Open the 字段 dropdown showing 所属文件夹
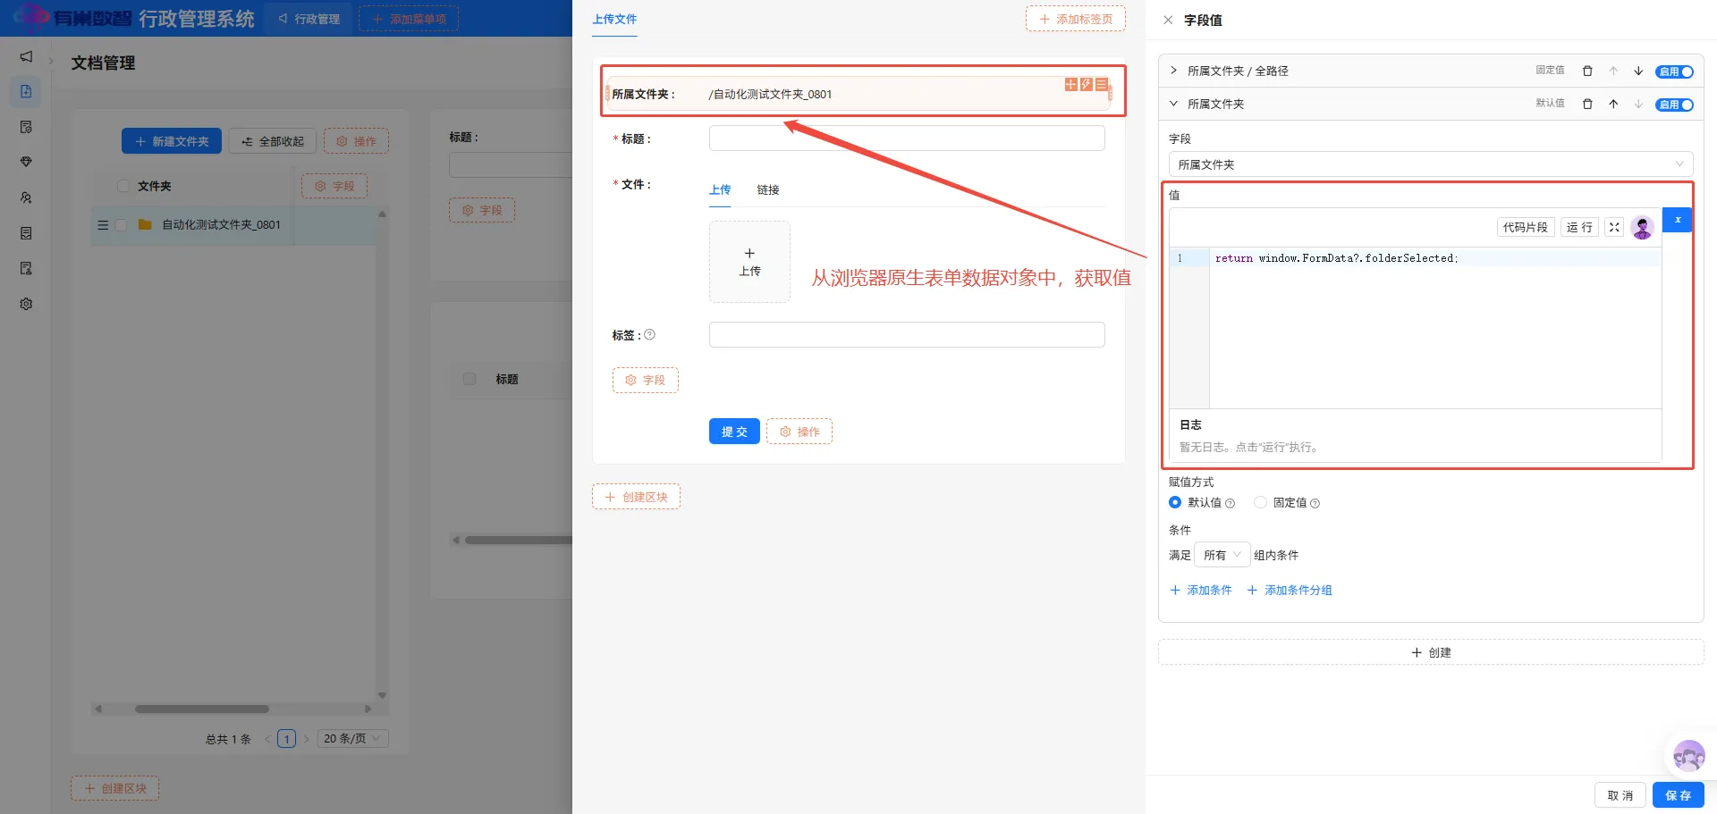 tap(1430, 164)
